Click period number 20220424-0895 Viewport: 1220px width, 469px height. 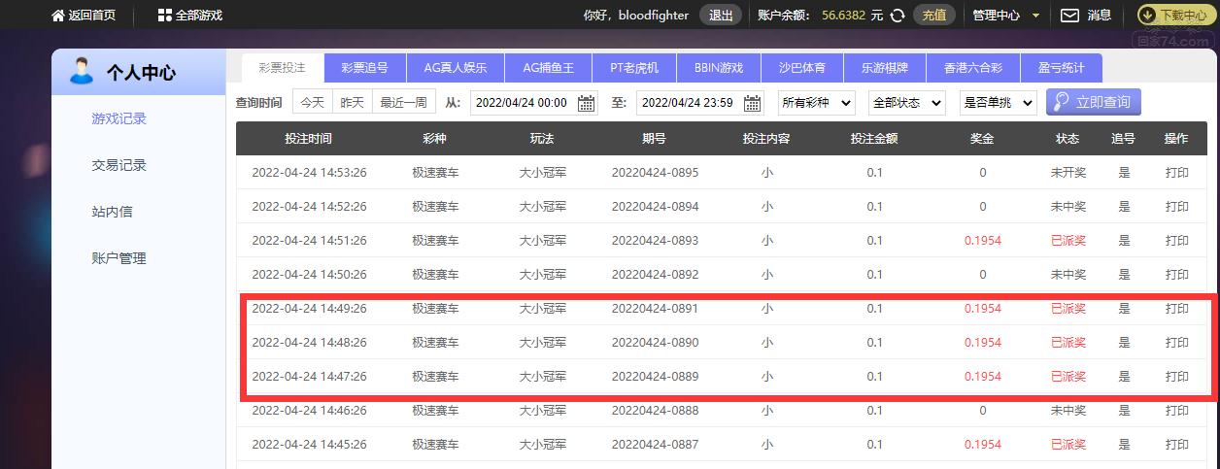pos(655,173)
